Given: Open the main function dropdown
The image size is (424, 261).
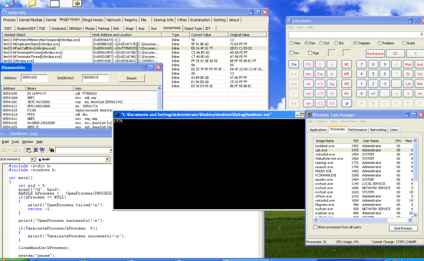Looking at the screenshot, I should click(108, 159).
